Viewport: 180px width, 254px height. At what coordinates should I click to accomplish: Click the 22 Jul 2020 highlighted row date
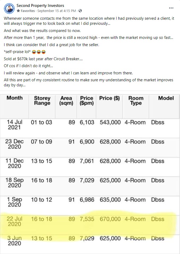[15, 221]
